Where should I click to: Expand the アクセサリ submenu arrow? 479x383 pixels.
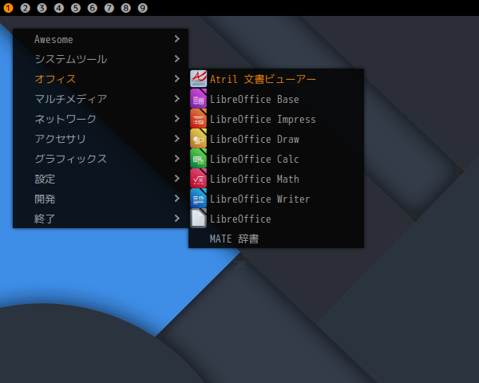(177, 139)
